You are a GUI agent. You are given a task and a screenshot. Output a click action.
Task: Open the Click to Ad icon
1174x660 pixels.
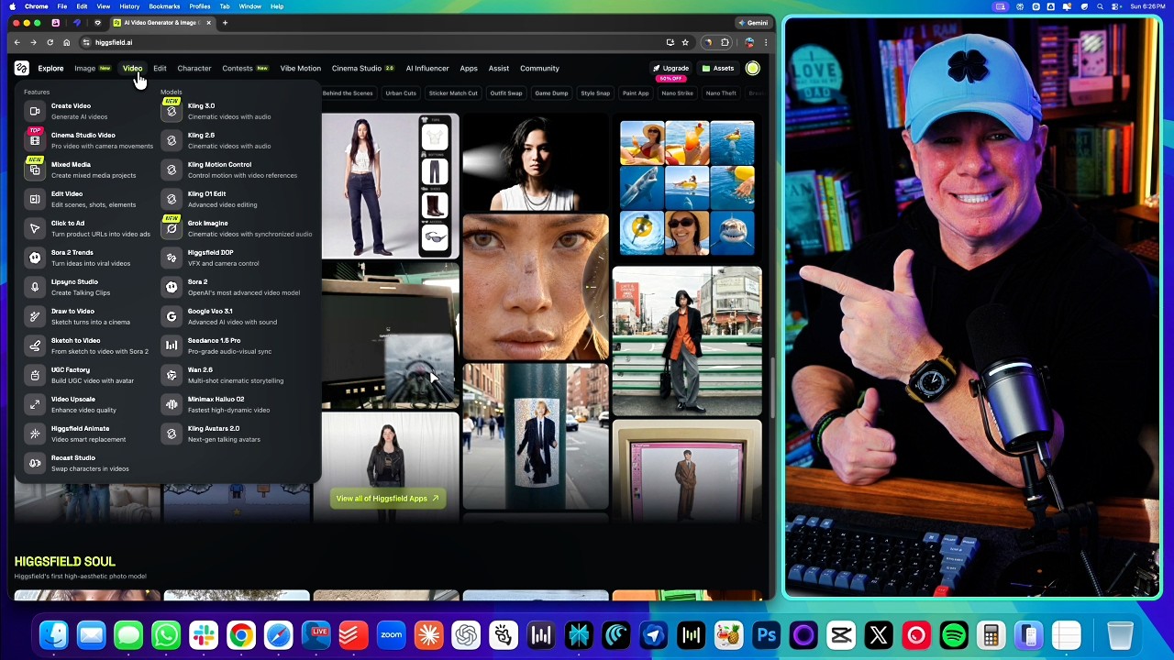tap(35, 228)
